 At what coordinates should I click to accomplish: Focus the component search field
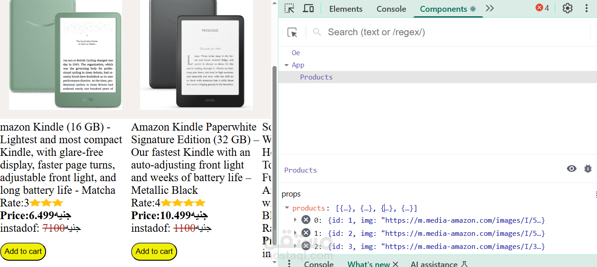click(452, 32)
